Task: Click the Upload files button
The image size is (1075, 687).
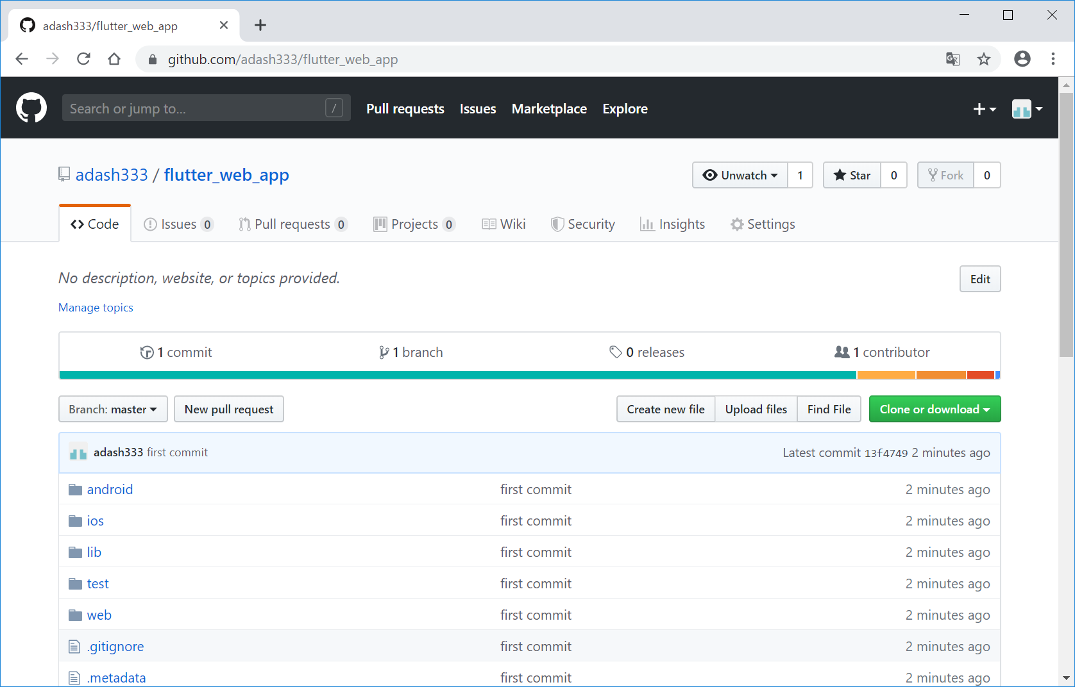Action: click(756, 410)
